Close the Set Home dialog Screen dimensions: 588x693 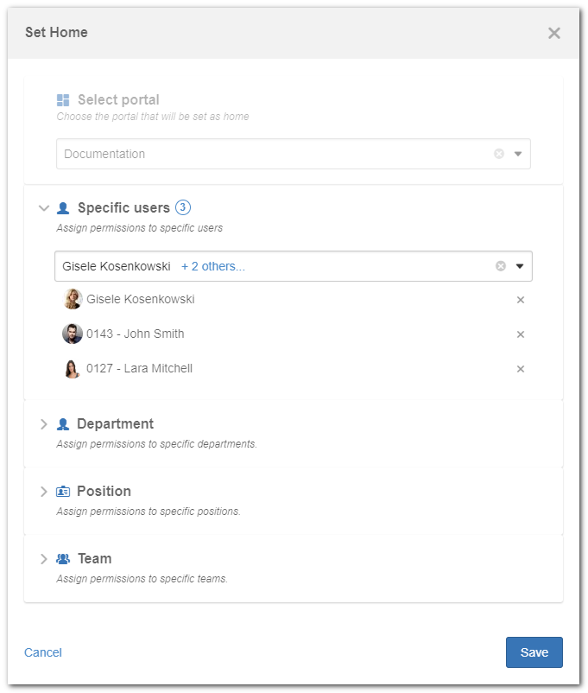coord(554,33)
